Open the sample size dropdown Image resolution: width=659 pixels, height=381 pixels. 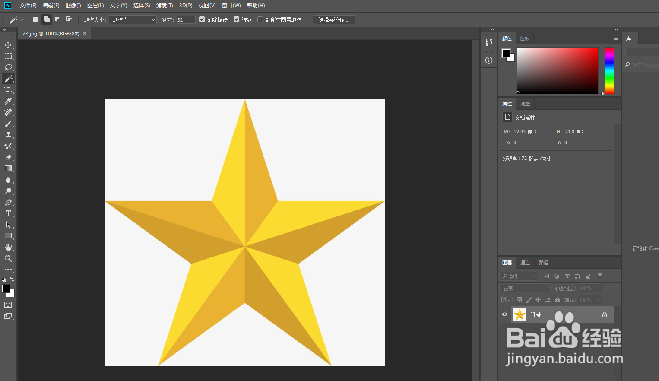tap(133, 20)
